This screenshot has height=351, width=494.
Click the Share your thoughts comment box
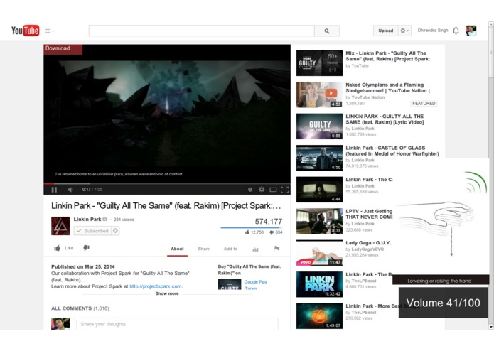pos(176,324)
